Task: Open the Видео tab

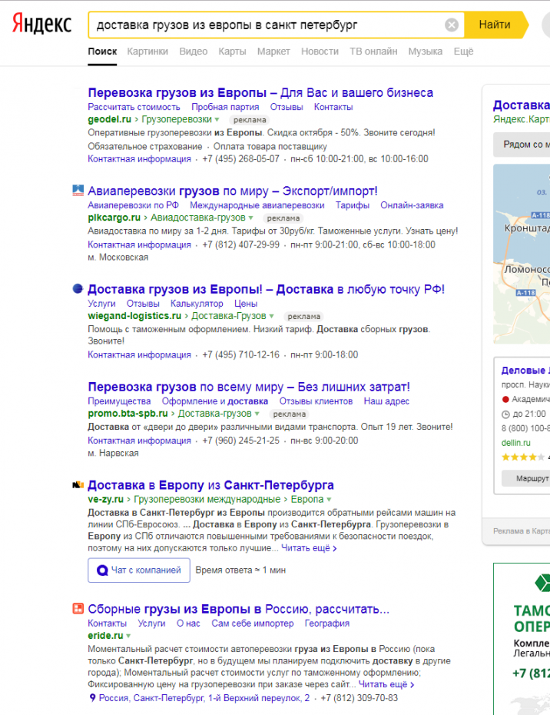Action: pos(194,52)
